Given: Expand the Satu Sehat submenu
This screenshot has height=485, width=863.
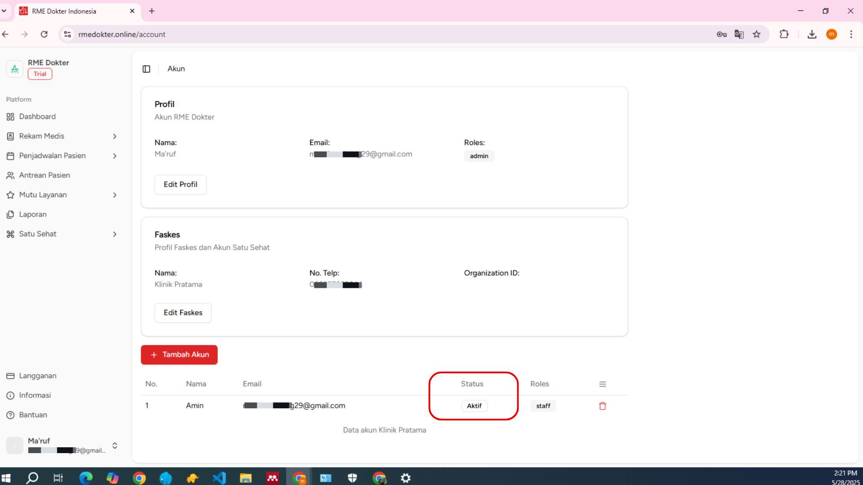Looking at the screenshot, I should (x=115, y=234).
